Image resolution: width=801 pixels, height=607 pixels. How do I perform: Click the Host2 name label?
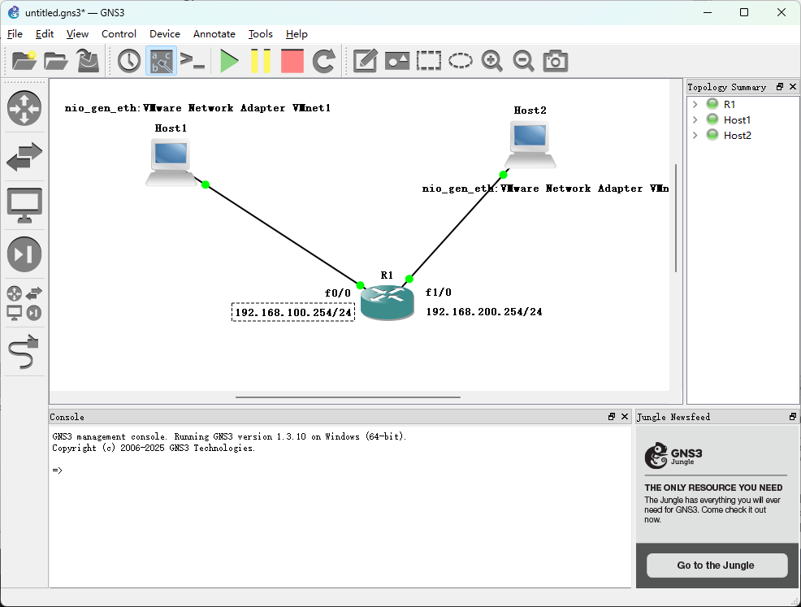(530, 111)
